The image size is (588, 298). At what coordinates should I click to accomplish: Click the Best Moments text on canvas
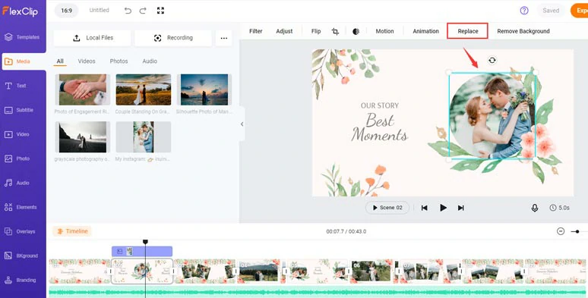380,127
